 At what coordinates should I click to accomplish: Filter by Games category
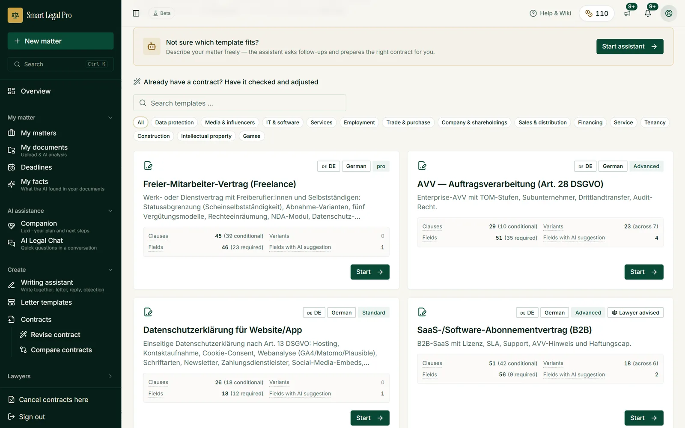[x=252, y=136]
